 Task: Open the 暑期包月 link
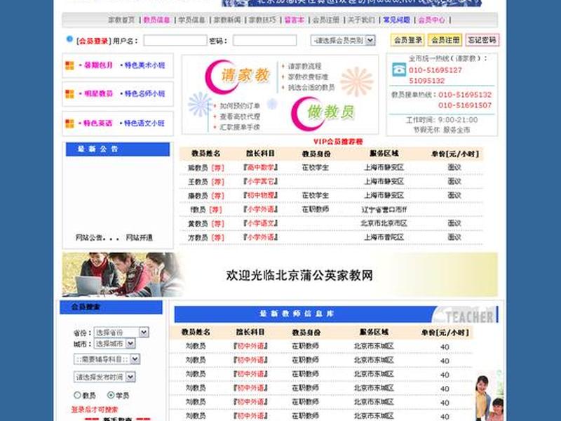click(98, 65)
